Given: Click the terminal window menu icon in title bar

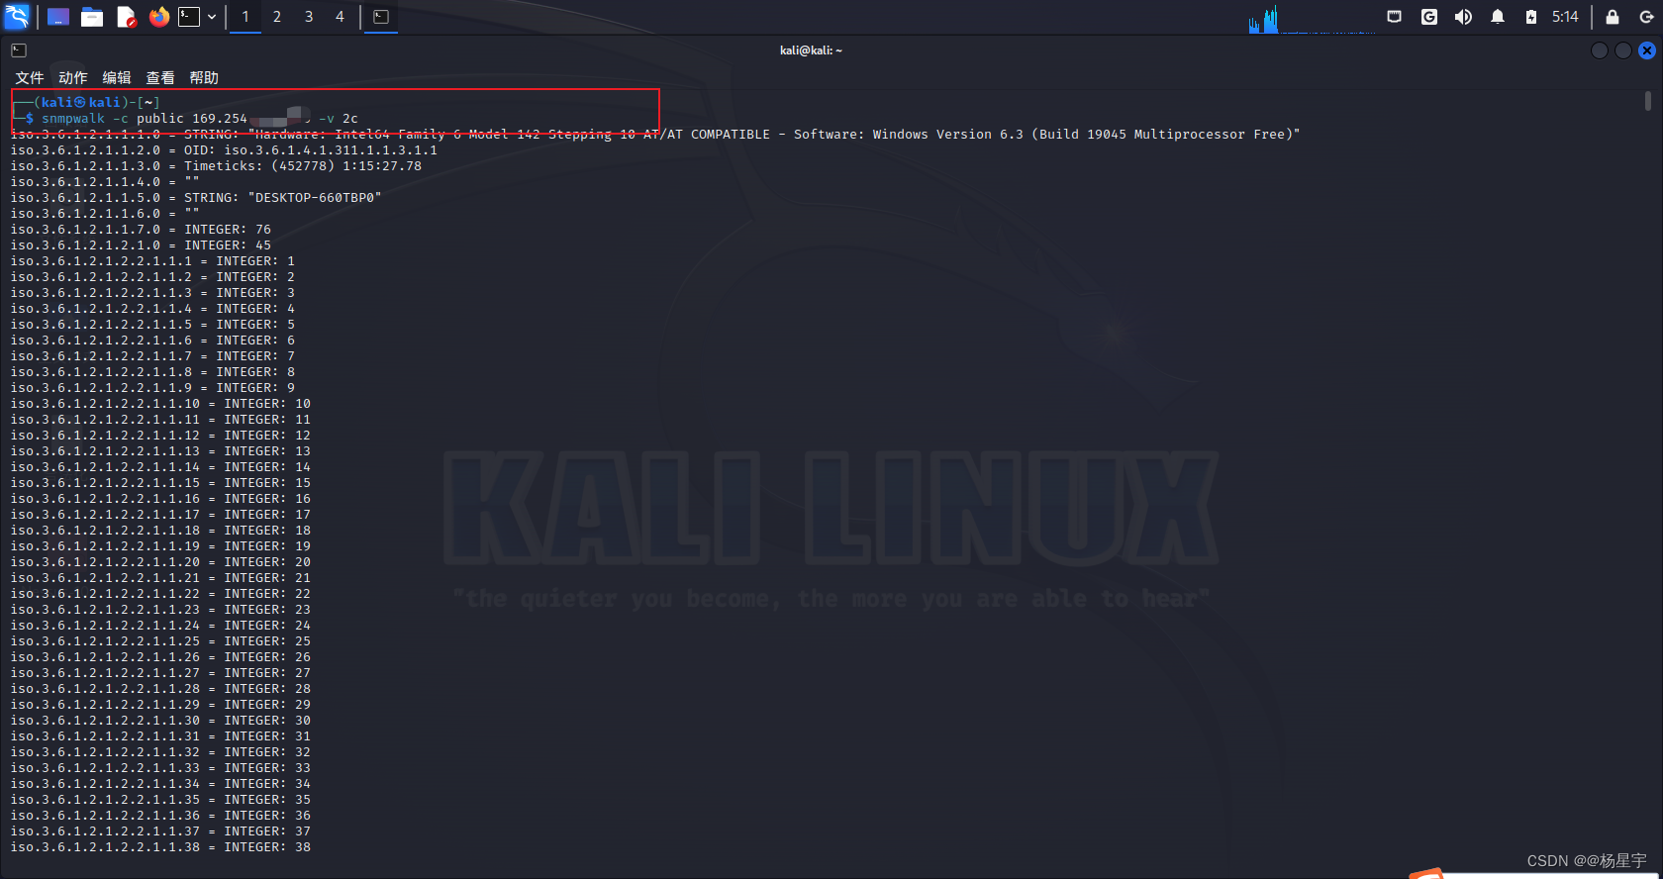Looking at the screenshot, I should [x=19, y=50].
